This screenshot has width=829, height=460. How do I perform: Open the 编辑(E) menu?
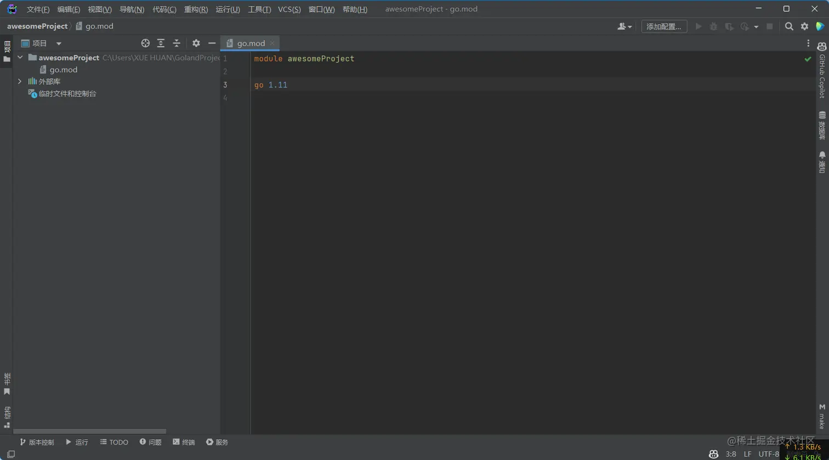click(69, 9)
